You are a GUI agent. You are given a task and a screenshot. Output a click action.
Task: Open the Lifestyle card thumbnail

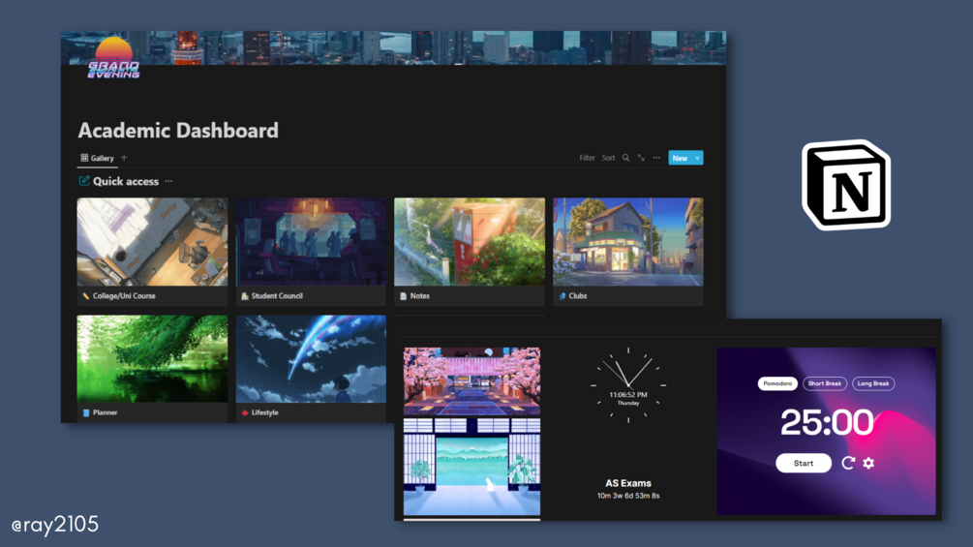point(311,358)
